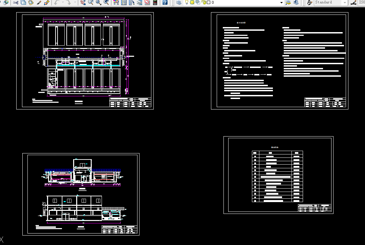Image resolution: width=365 pixels, height=245 pixels.
Task: Open the QuickCalc calculator
Action: coord(155,3)
